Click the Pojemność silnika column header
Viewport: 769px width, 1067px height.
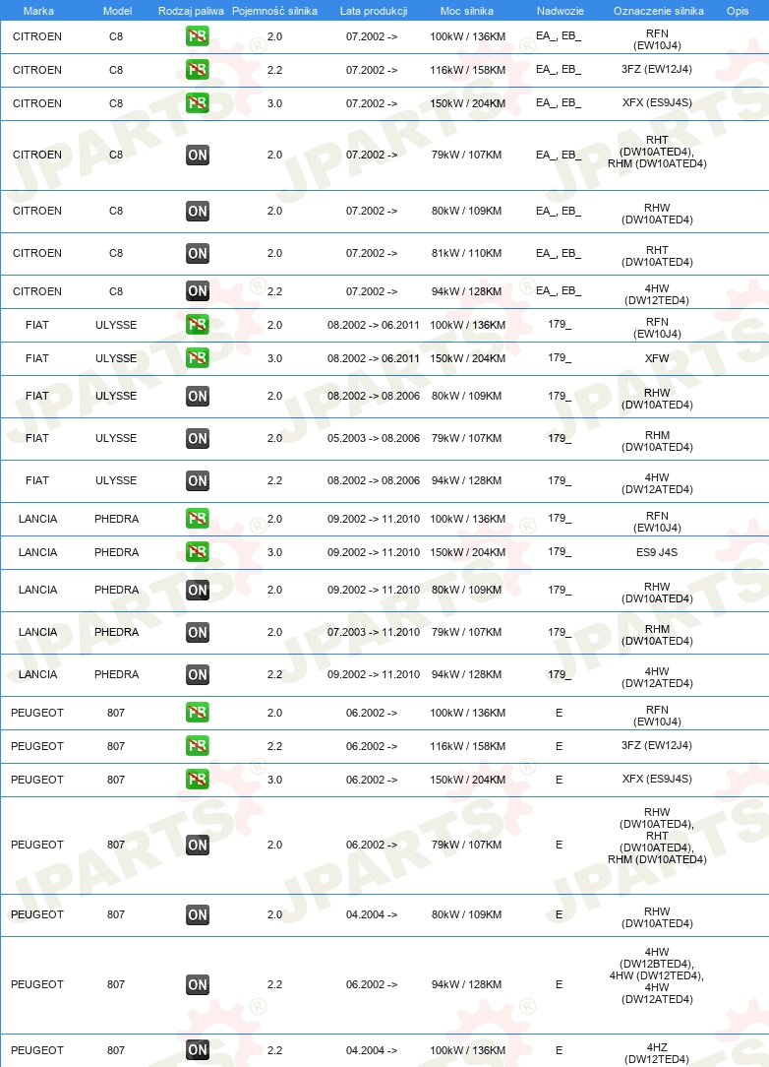[274, 11]
